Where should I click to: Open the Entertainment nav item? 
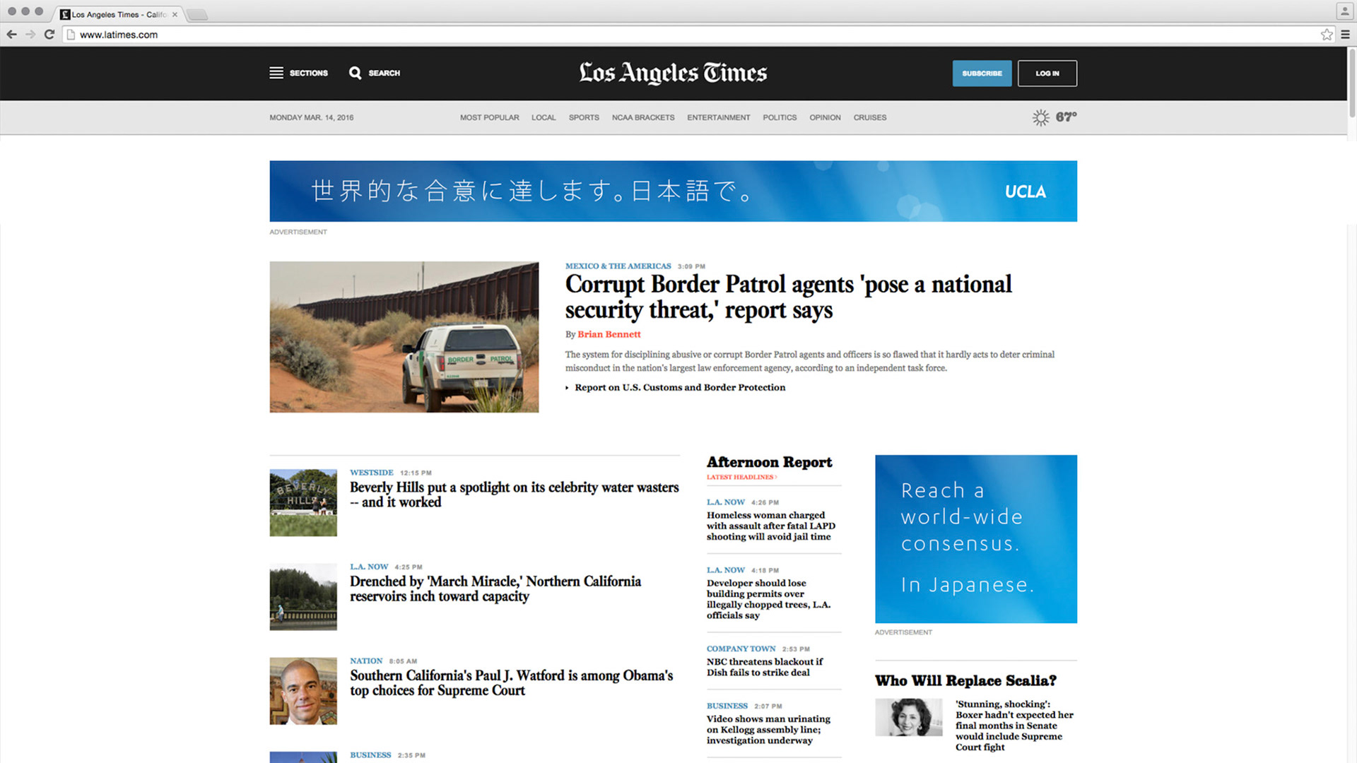tap(718, 117)
